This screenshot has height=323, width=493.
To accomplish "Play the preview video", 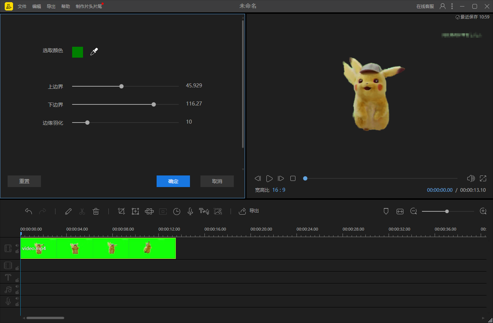I will [269, 178].
